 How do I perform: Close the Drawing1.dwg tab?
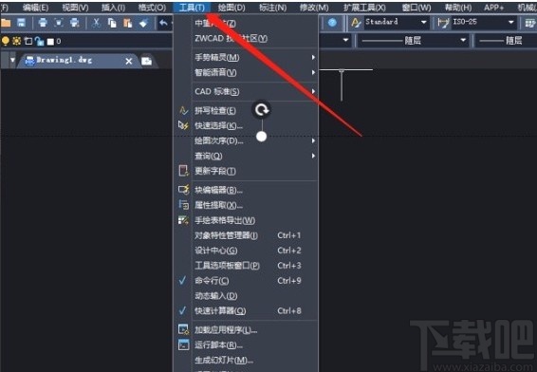pos(129,62)
